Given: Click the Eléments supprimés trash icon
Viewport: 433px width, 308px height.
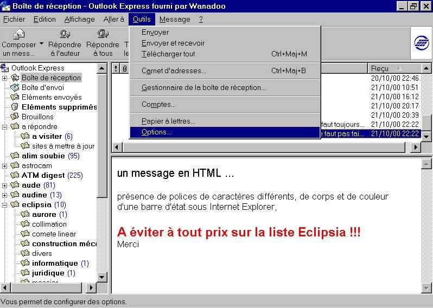Looking at the screenshot, I should [x=15, y=107].
